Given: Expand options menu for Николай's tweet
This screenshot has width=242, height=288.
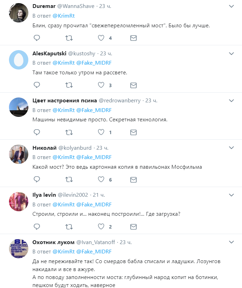Looking at the screenshot, I should click(x=232, y=148).
